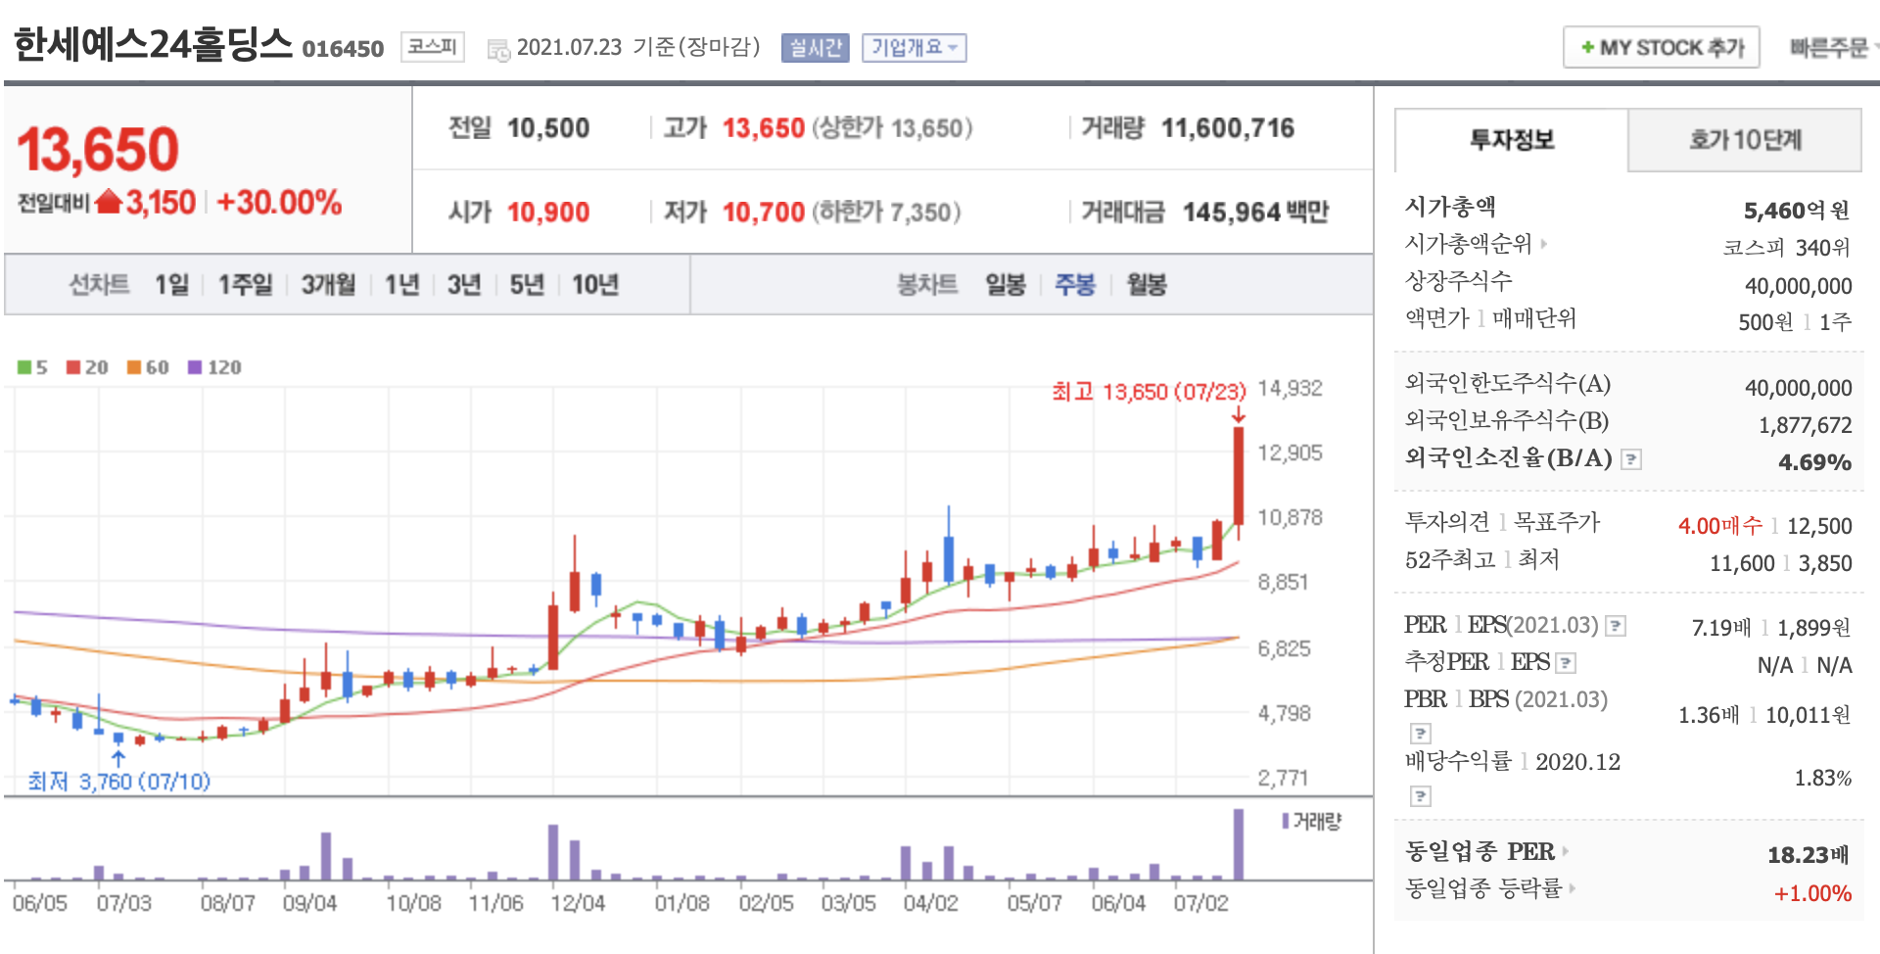Click the 7.19배 PER value
1880x954 pixels.
pyautogui.click(x=1721, y=628)
